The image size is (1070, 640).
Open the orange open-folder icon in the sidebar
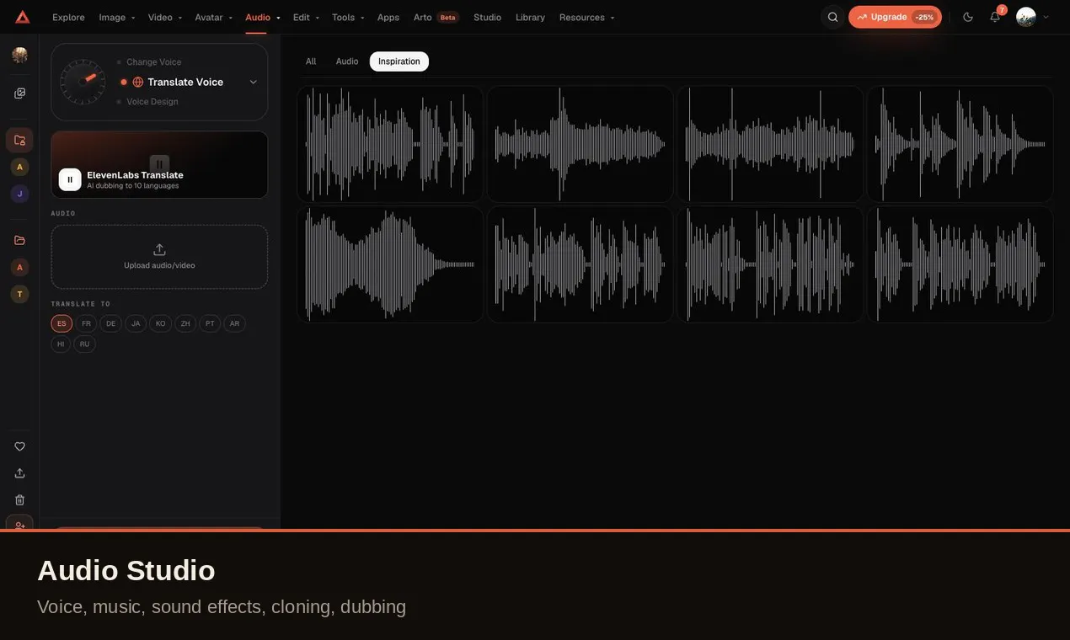pyautogui.click(x=19, y=240)
